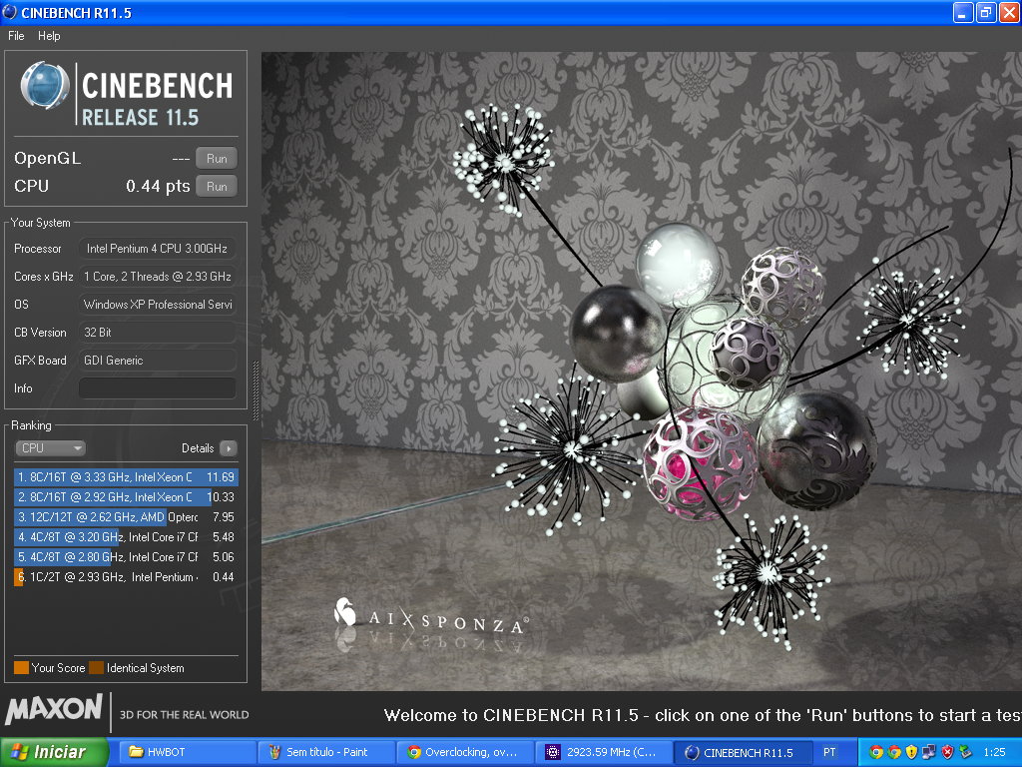Click the Processor field value
The image size is (1022, 767).
157,249
